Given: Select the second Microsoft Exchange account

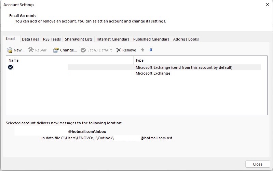Looking at the screenshot, I should click(134, 73).
